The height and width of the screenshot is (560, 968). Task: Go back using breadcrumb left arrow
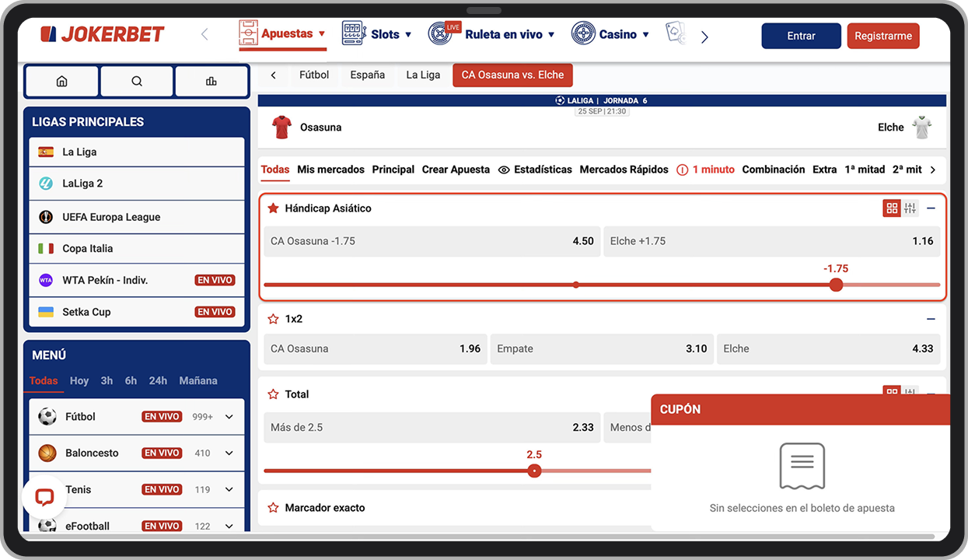point(274,75)
